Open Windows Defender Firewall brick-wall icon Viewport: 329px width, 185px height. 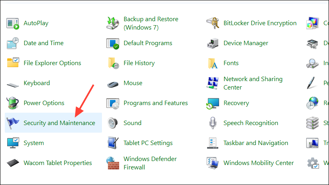(x=113, y=163)
